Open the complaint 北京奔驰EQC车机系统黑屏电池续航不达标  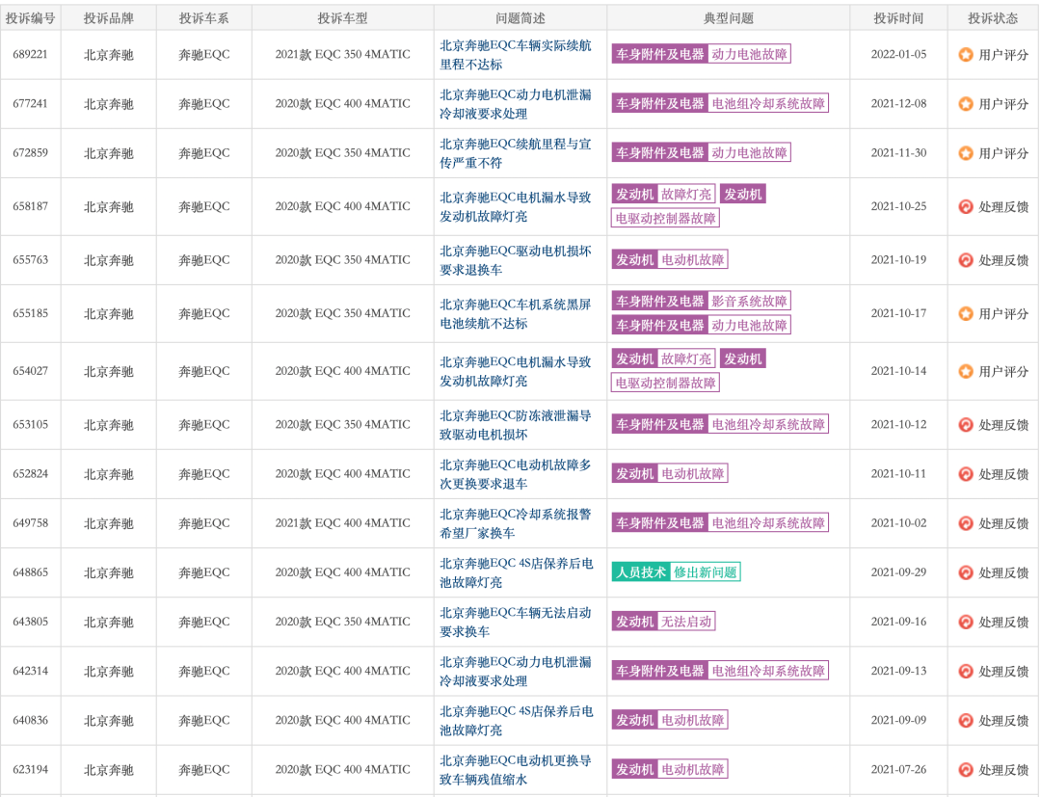tap(515, 313)
